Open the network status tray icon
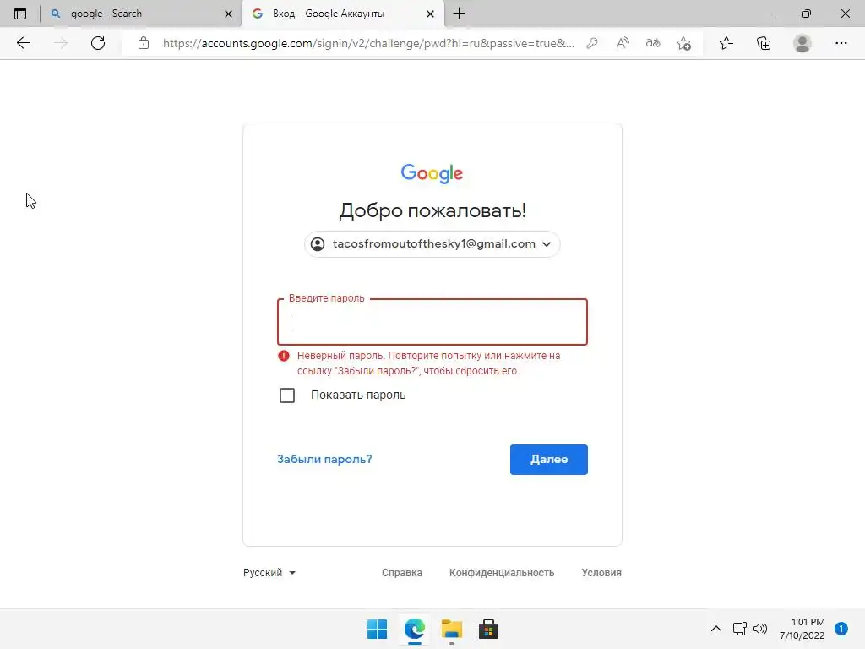This screenshot has height=649, width=865. [739, 629]
